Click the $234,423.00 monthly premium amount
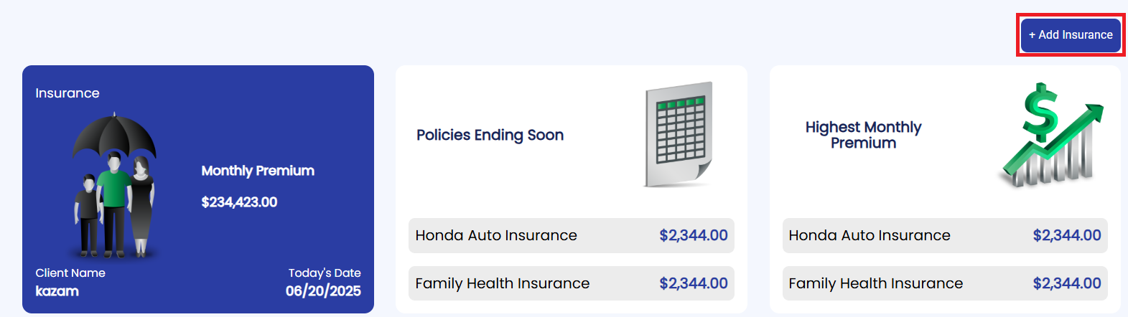This screenshot has height=317, width=1128. (x=239, y=202)
